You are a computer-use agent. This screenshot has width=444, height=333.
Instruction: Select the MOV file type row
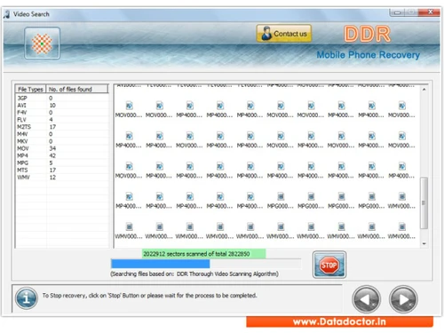62,148
